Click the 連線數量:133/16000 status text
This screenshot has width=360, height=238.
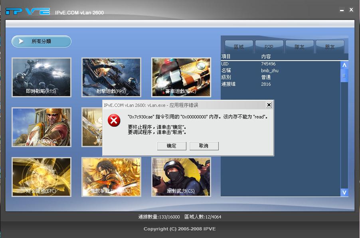[x=159, y=217]
